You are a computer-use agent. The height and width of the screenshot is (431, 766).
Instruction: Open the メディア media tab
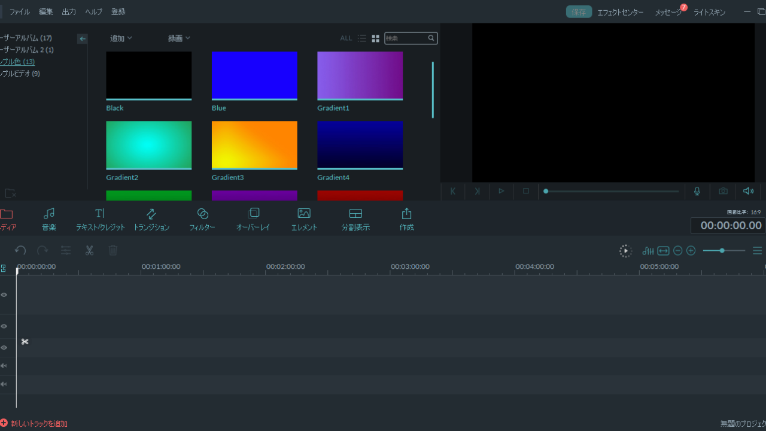point(7,220)
